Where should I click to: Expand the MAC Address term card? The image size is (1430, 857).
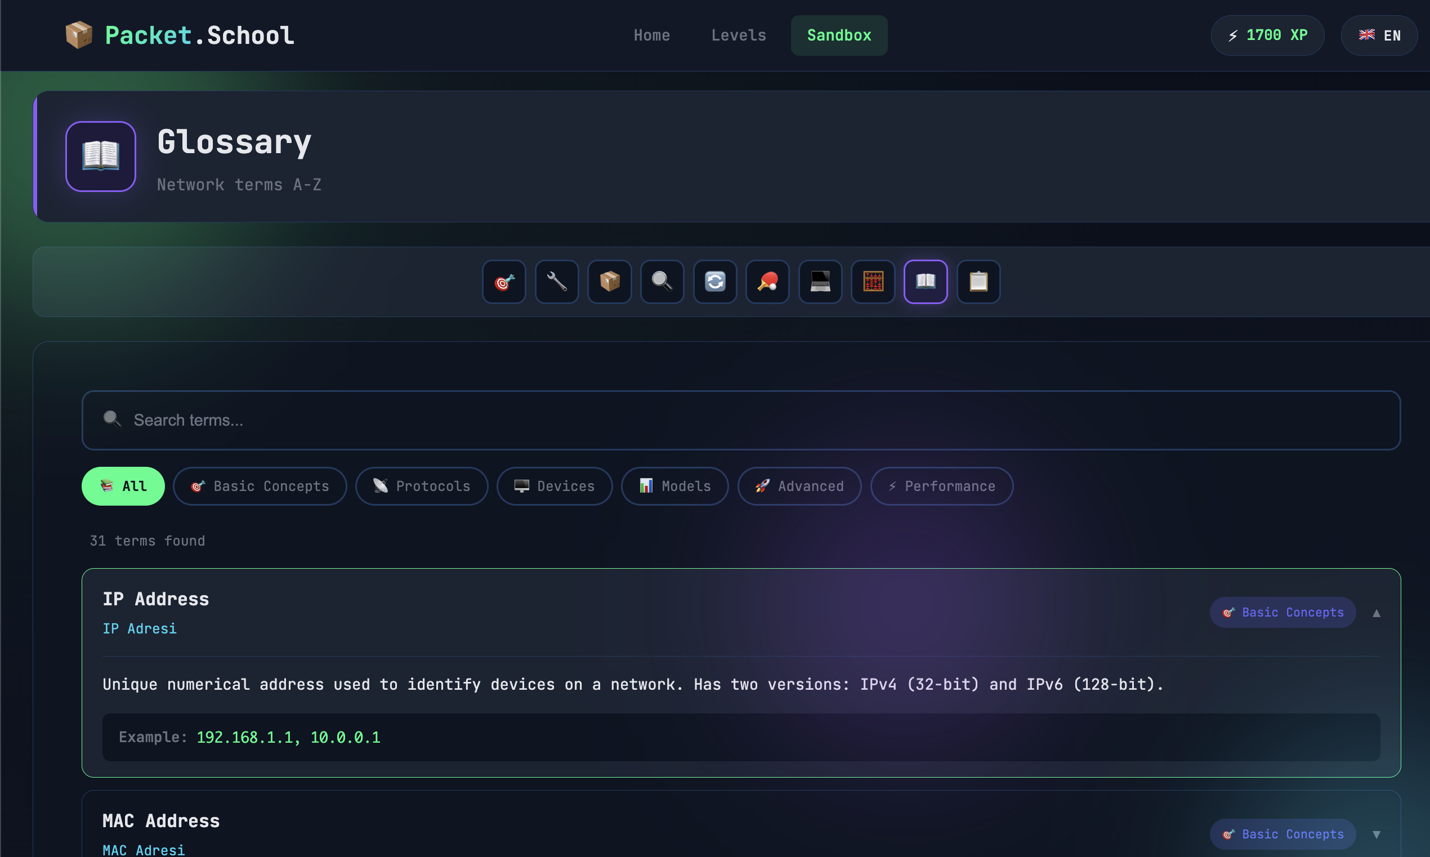pyautogui.click(x=1377, y=834)
